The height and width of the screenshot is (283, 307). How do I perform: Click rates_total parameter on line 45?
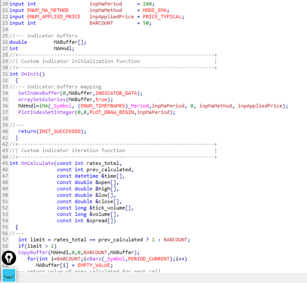103,163
